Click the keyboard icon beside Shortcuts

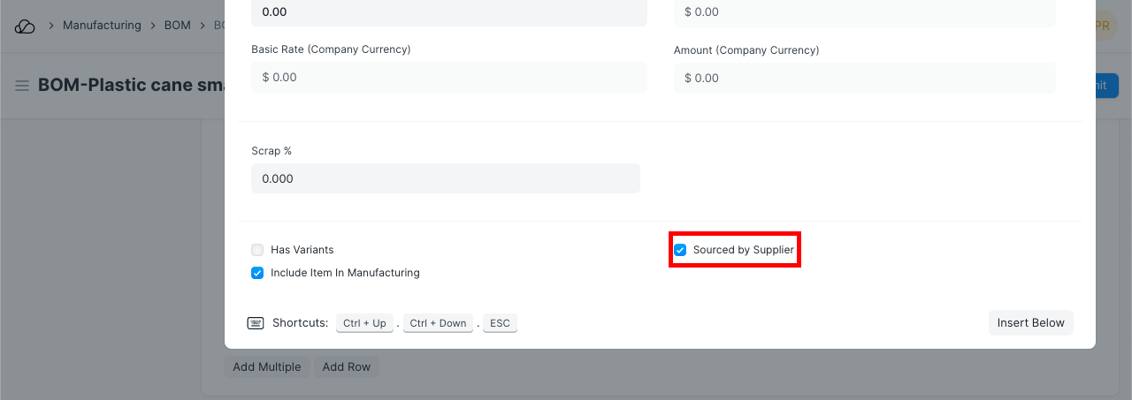click(x=256, y=323)
